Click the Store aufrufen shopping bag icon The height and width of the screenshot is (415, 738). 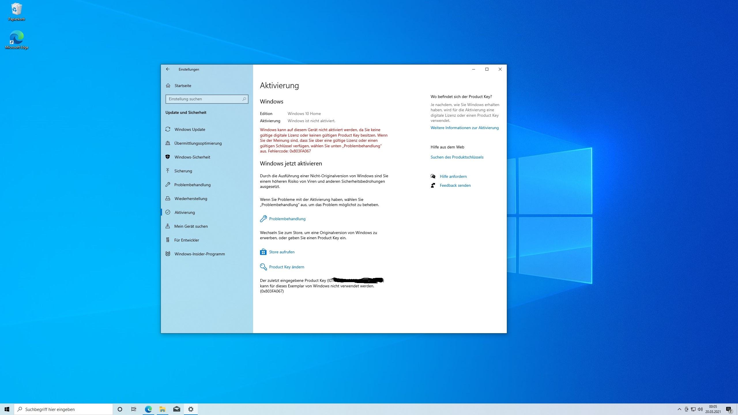coord(263,252)
